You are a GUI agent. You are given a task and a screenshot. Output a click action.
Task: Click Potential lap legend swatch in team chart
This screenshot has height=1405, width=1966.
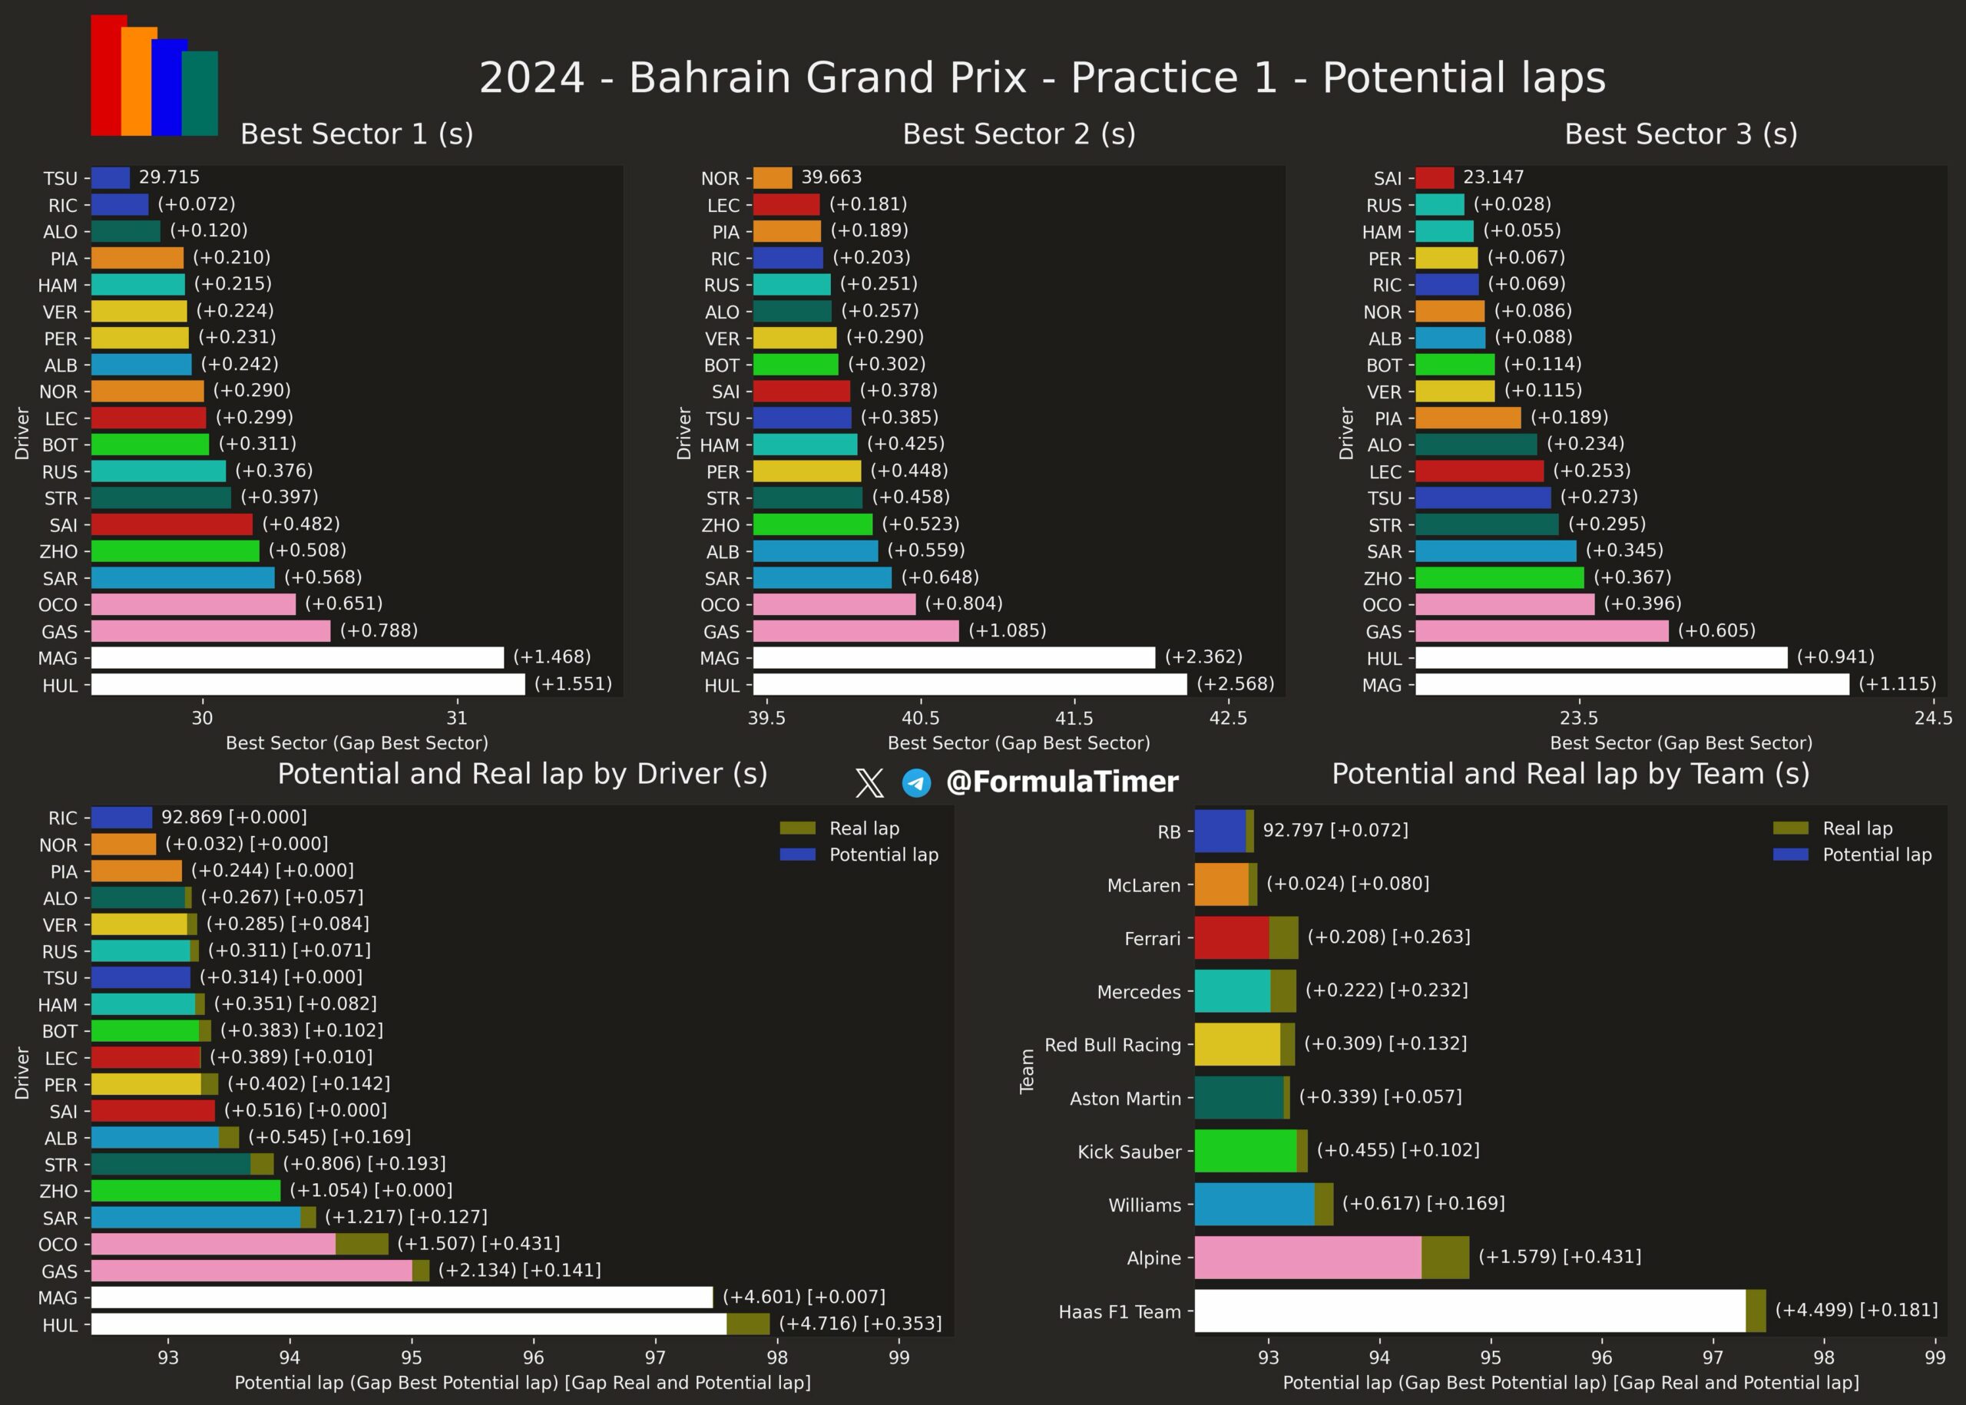coord(1790,855)
